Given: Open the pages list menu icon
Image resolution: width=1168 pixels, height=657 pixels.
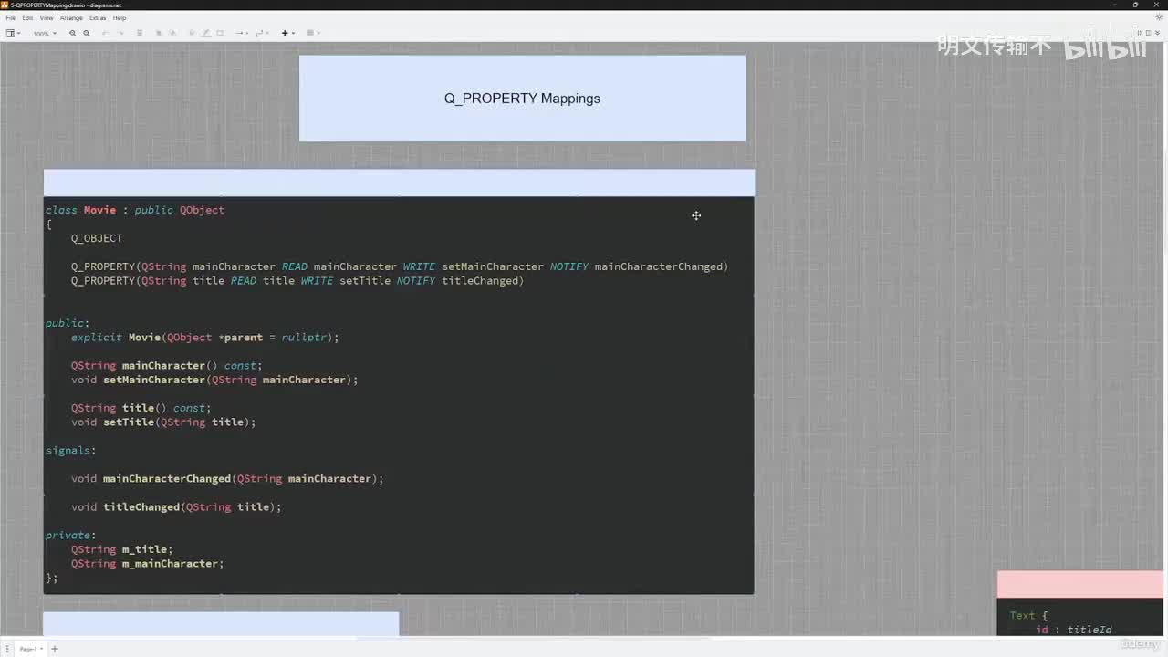Looking at the screenshot, I should click(x=7, y=649).
